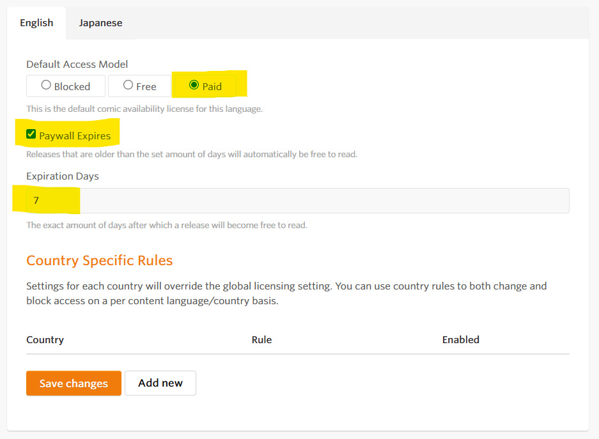Screen dimensions: 599x439
Task: Add new country rule
Action: tap(160, 383)
